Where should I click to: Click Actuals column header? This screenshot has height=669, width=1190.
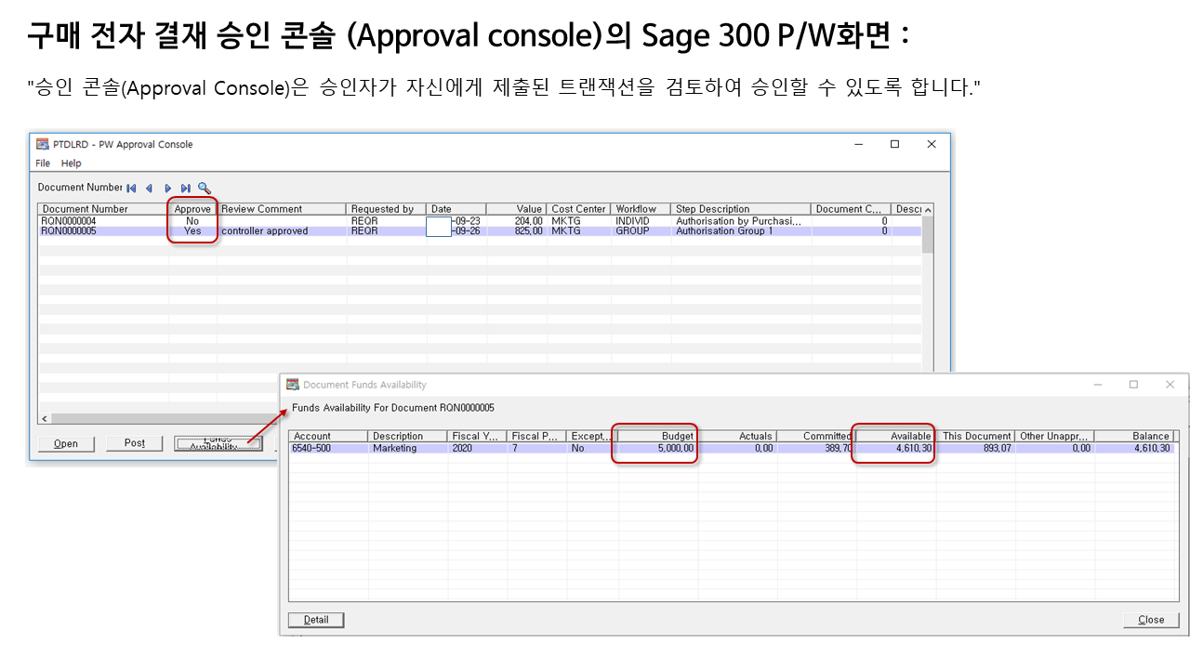point(735,436)
